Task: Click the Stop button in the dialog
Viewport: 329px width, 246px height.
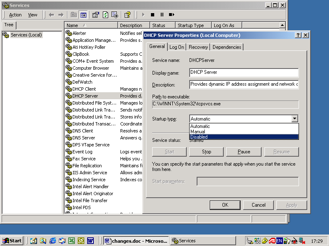Action: [x=206, y=152]
